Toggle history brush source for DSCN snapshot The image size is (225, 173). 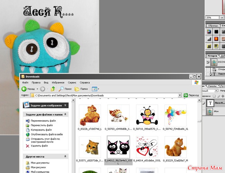coord(208,62)
